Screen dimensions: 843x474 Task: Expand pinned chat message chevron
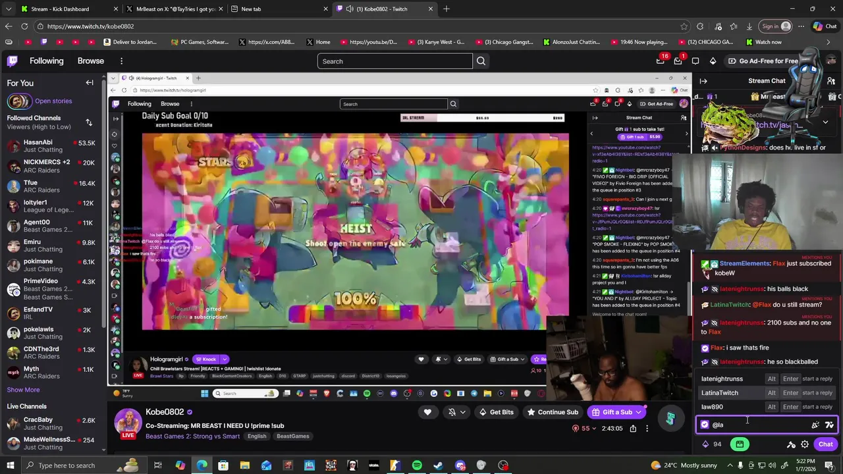[825, 122]
